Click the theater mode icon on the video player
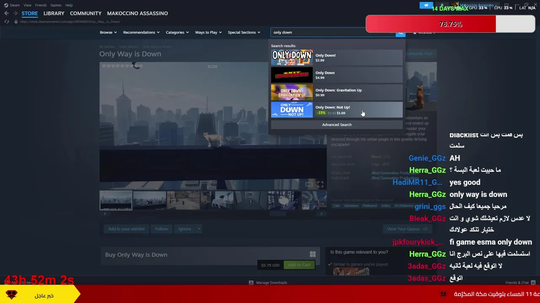The image size is (540, 303). click(309, 184)
